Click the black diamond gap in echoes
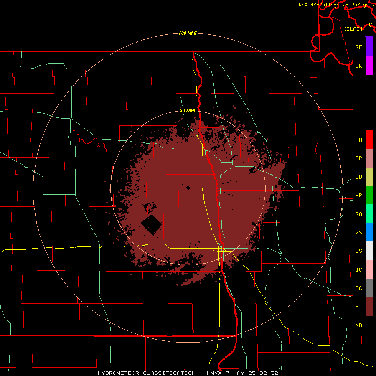The image size is (376, 376). (x=151, y=224)
